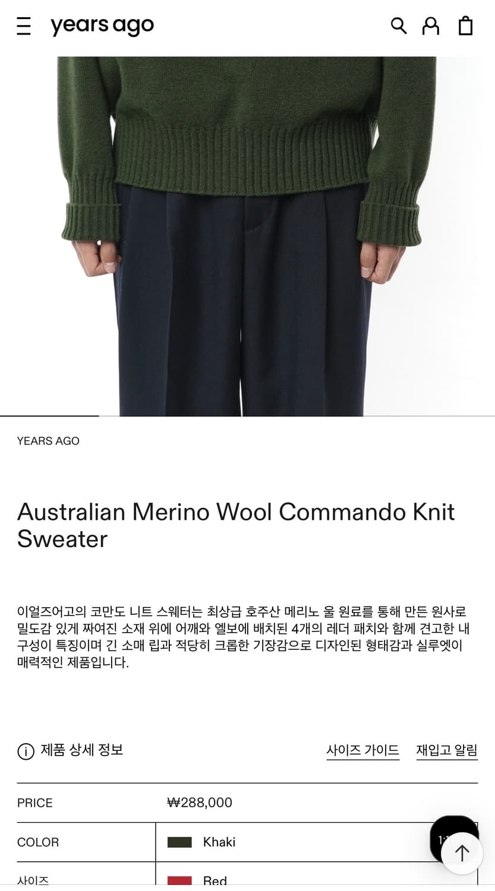Pick the red color swatch
Image resolution: width=495 pixels, height=891 pixels.
179,881
